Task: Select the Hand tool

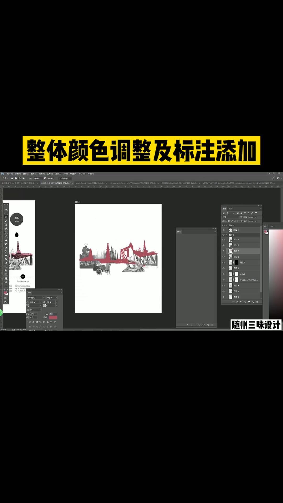Action: click(x=6, y=278)
